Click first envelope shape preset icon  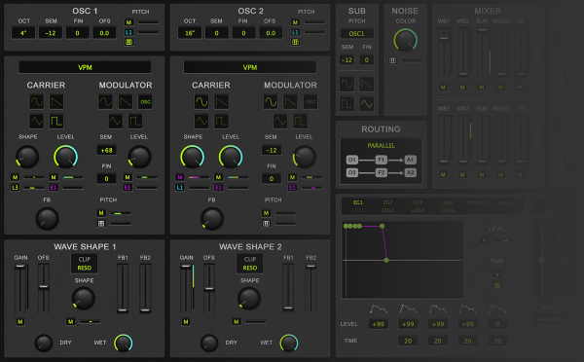(378, 308)
